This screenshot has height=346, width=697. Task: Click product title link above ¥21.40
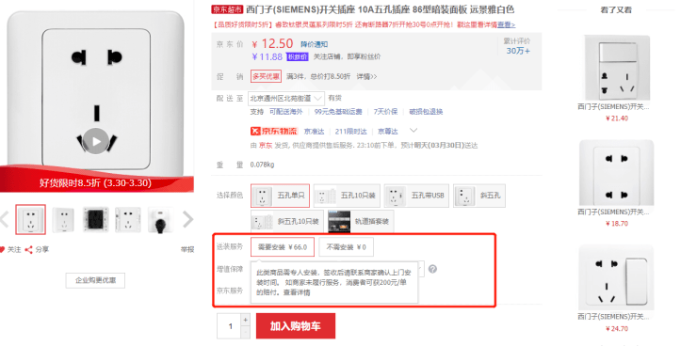(x=613, y=107)
